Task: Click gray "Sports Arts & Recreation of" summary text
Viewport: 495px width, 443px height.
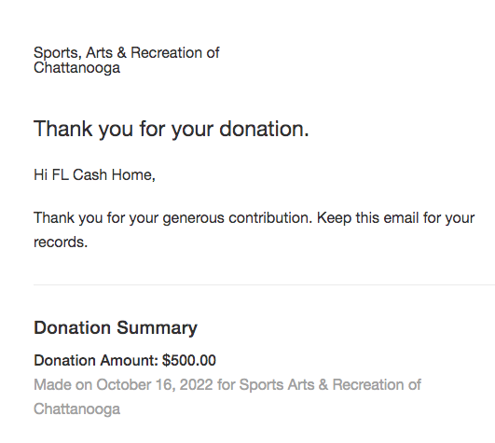Action: pos(330,385)
